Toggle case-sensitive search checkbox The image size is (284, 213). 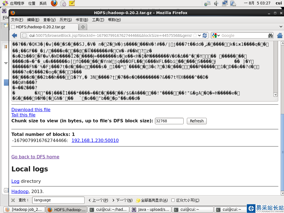173,200
